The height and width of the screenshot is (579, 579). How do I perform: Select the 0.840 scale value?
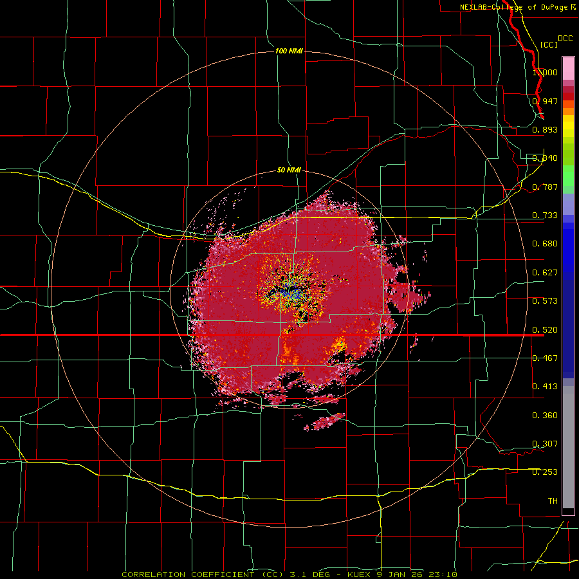click(545, 158)
